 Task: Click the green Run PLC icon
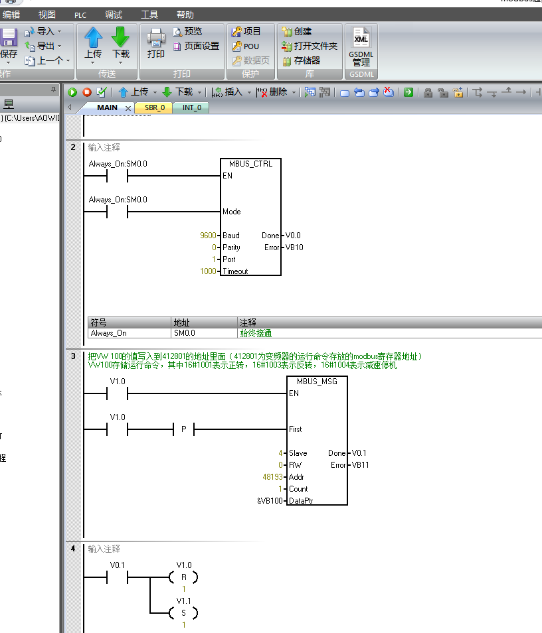[72, 92]
